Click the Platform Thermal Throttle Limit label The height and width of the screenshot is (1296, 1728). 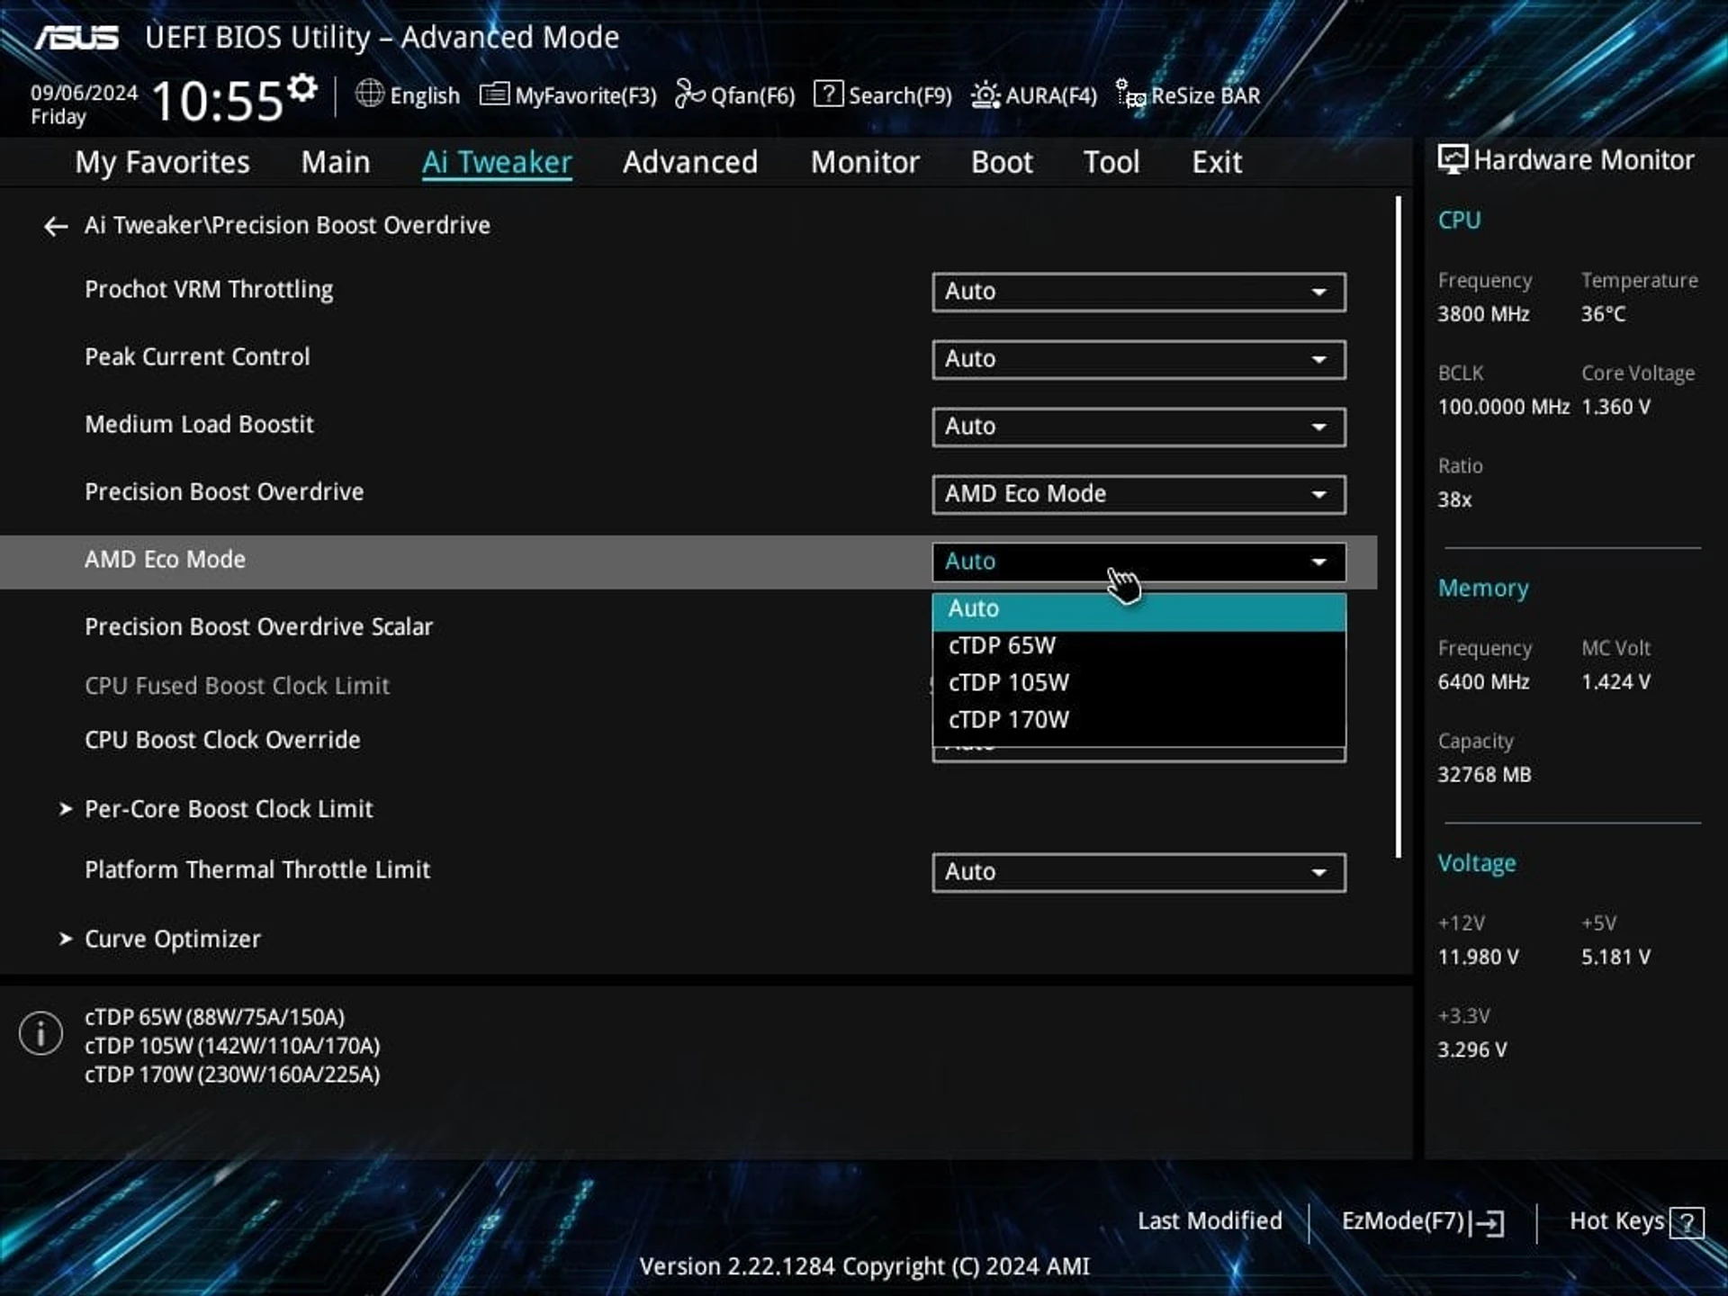pyautogui.click(x=257, y=870)
